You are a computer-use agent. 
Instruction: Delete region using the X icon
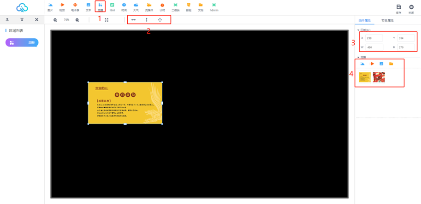[37, 20]
